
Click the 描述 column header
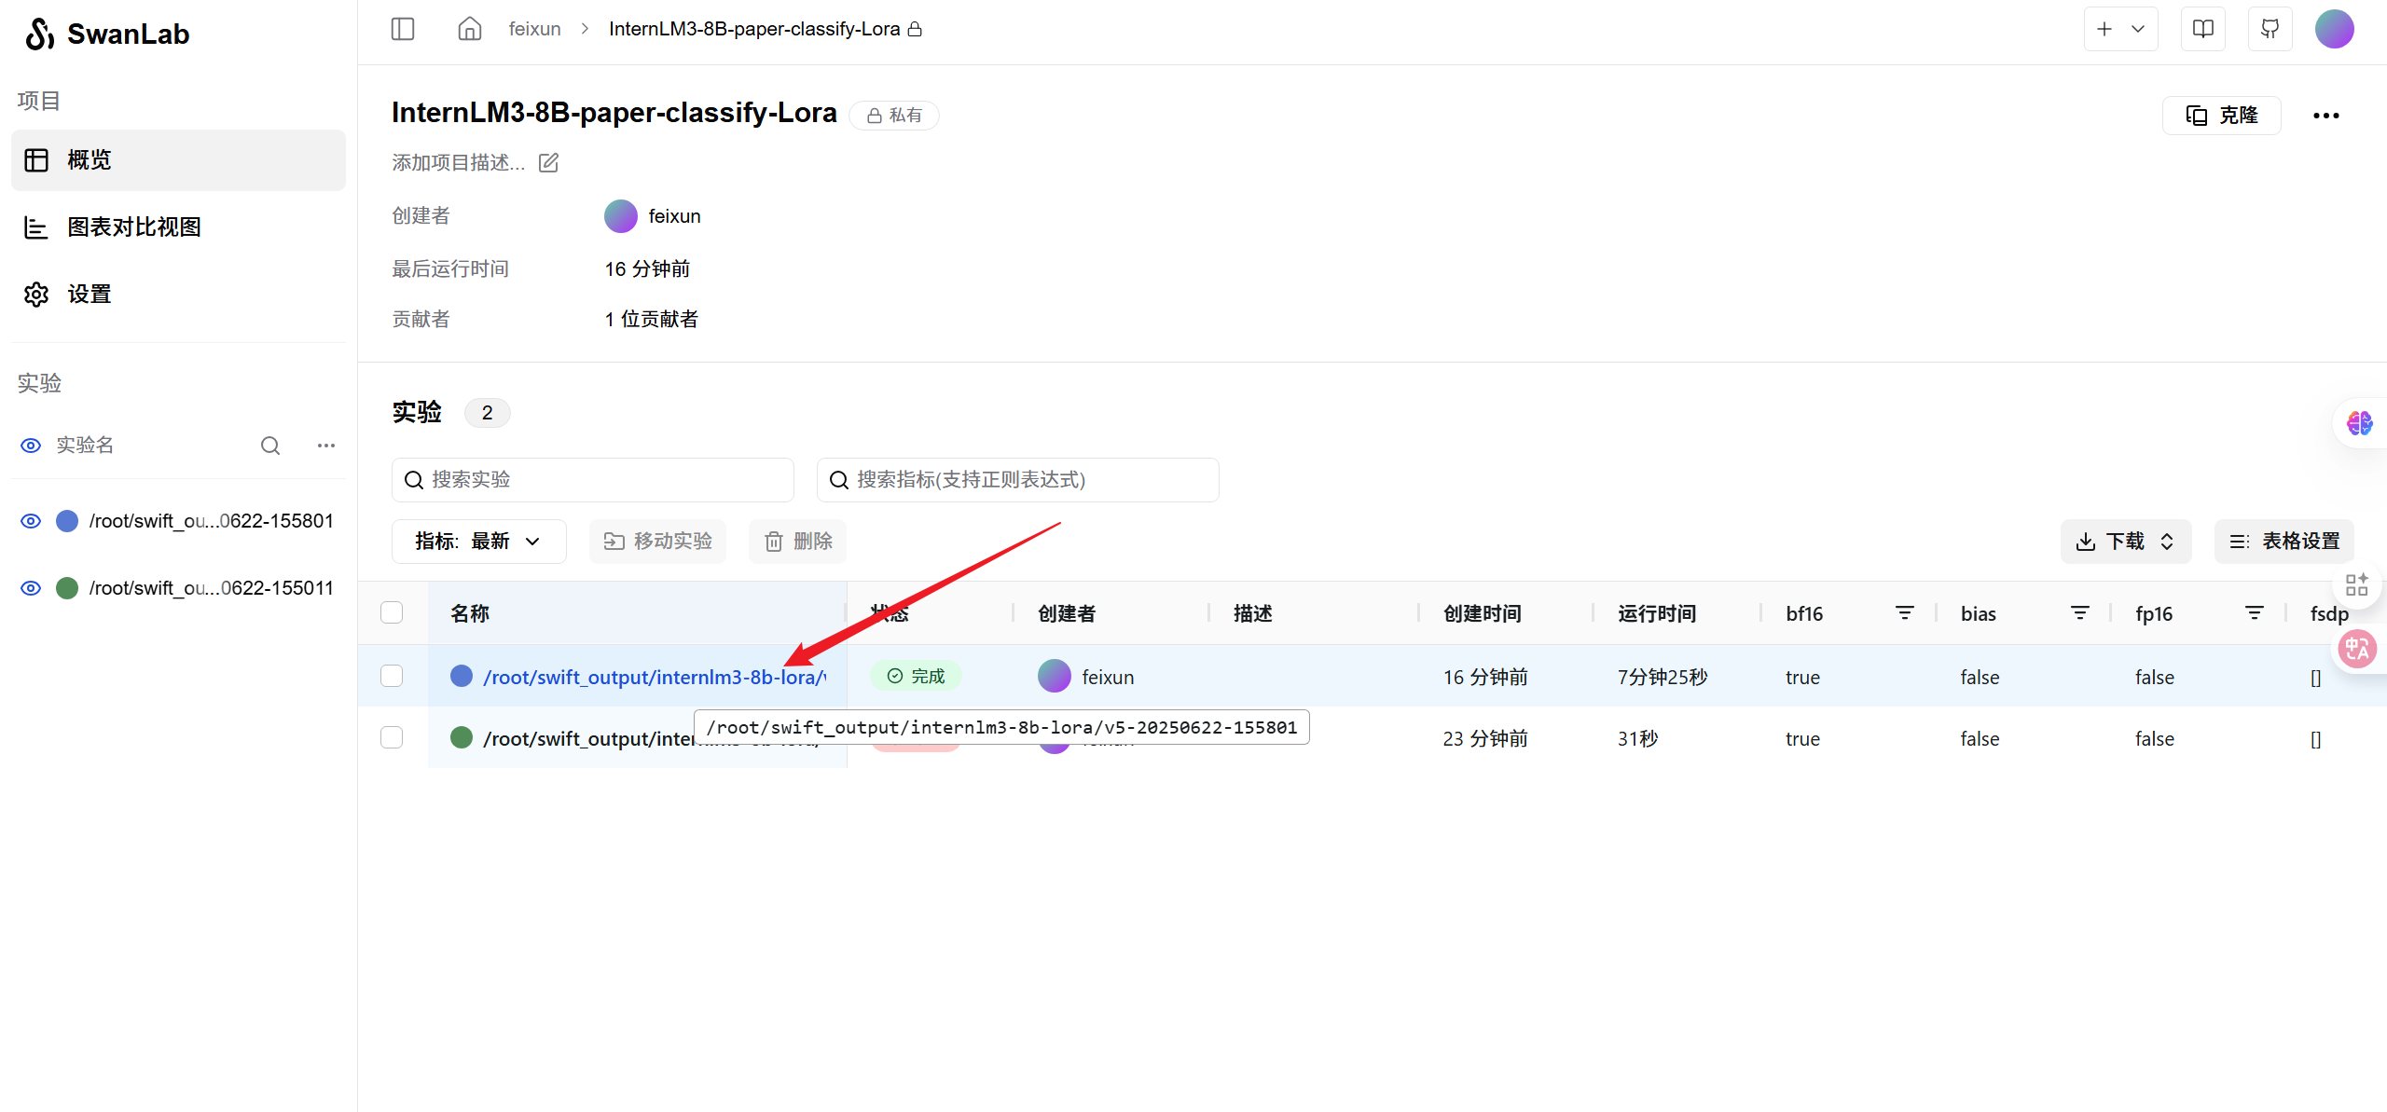click(x=1253, y=613)
